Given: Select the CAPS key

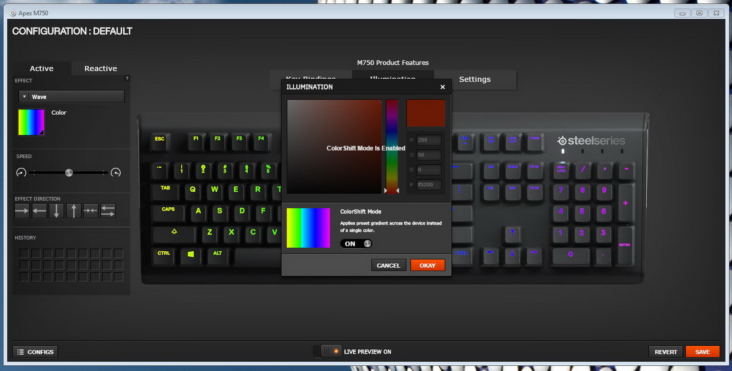Looking at the screenshot, I should [x=169, y=212].
